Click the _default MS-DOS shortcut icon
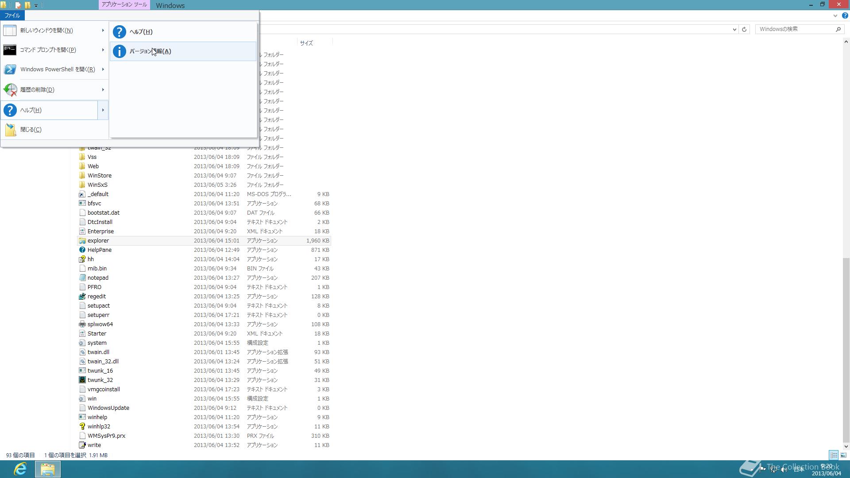This screenshot has width=850, height=478. [x=82, y=194]
